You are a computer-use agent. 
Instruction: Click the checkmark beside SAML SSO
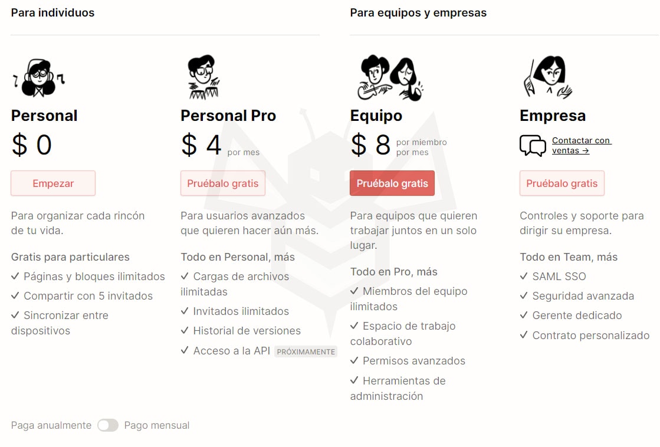coord(524,276)
